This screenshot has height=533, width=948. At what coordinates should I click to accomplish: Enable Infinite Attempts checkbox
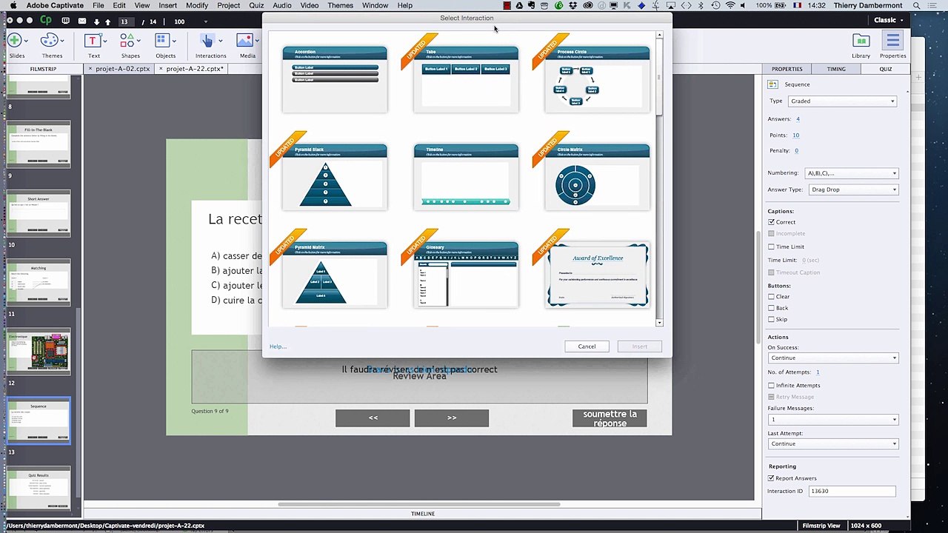point(771,386)
